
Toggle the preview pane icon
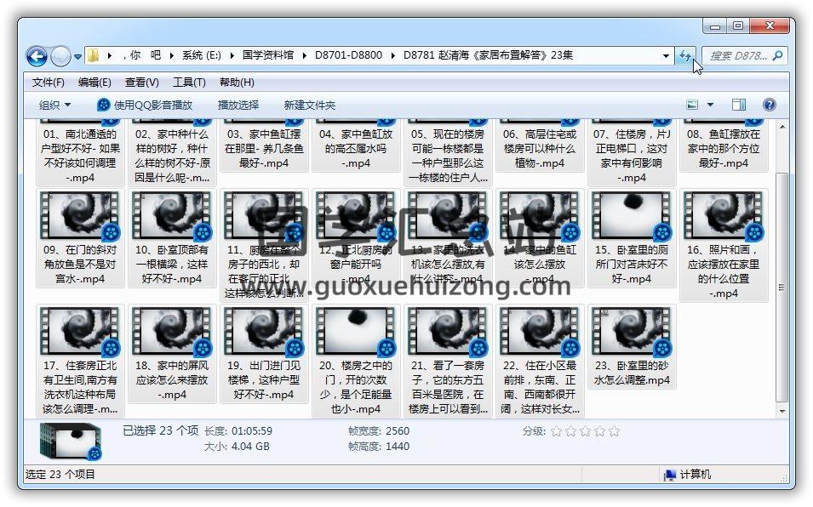[738, 105]
